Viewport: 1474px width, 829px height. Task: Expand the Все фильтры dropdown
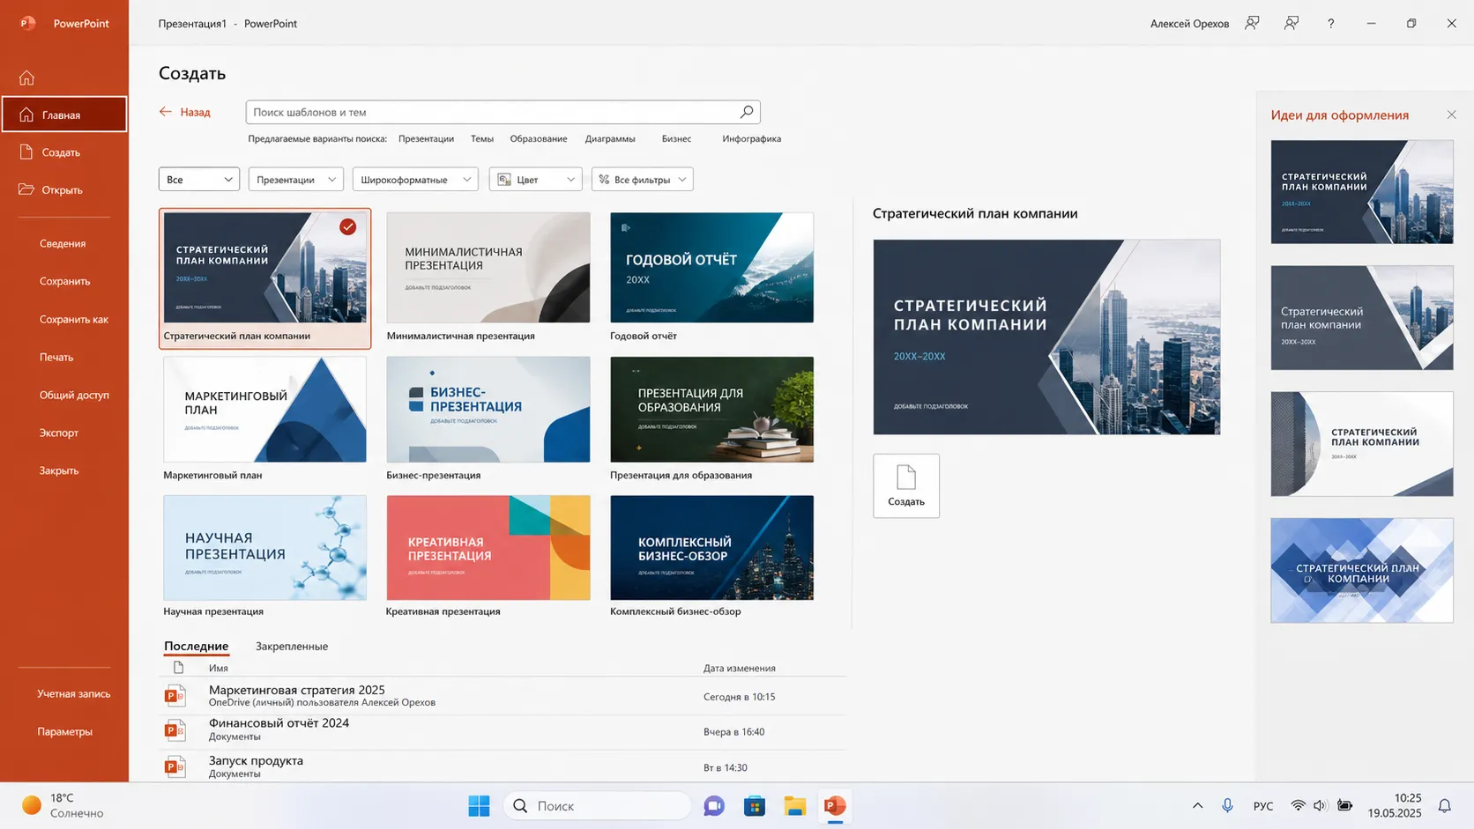(643, 180)
